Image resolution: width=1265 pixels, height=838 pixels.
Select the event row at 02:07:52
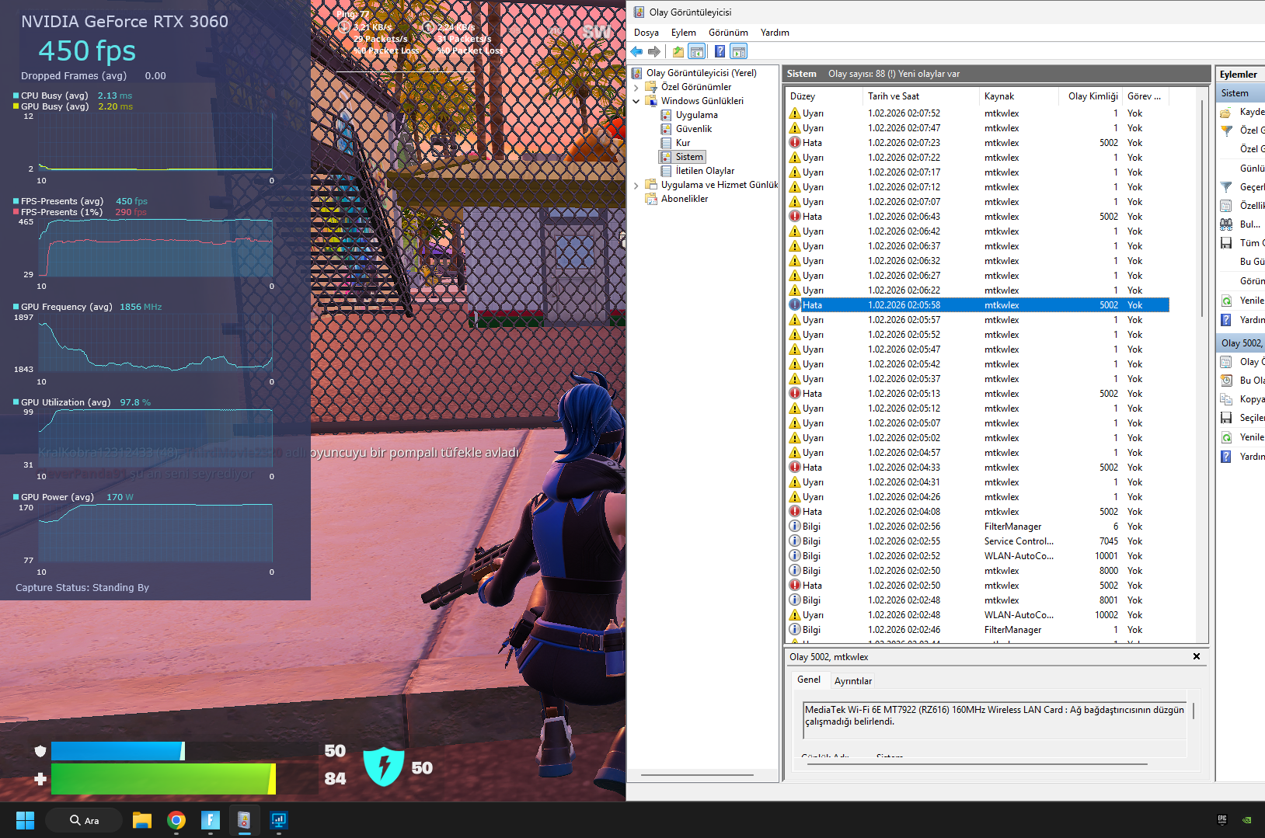tap(977, 113)
